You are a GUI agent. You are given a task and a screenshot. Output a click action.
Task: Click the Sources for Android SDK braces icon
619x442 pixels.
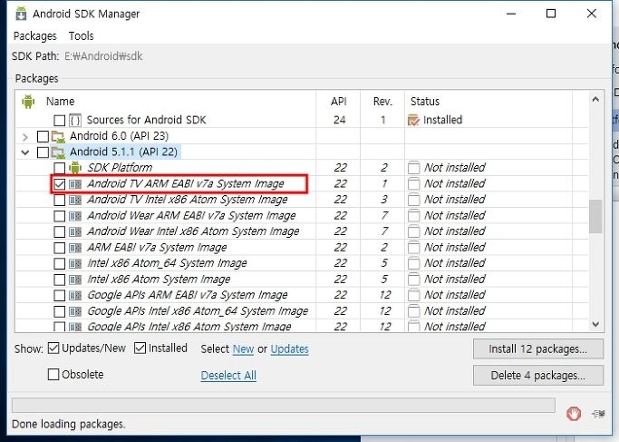pos(75,120)
